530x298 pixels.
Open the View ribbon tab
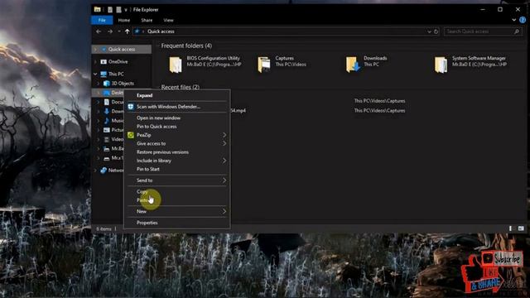168,20
